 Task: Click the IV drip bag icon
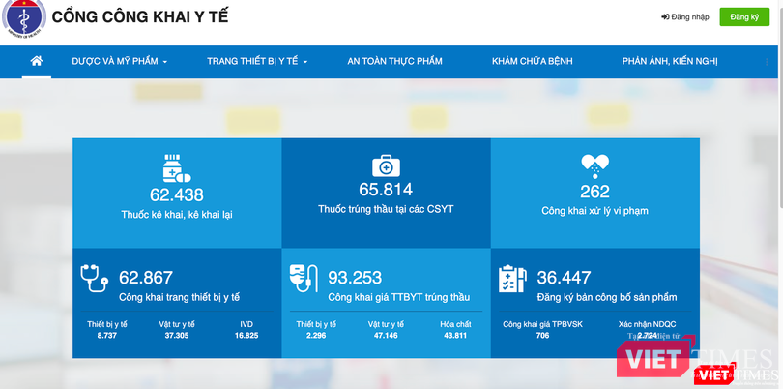pos(304,278)
